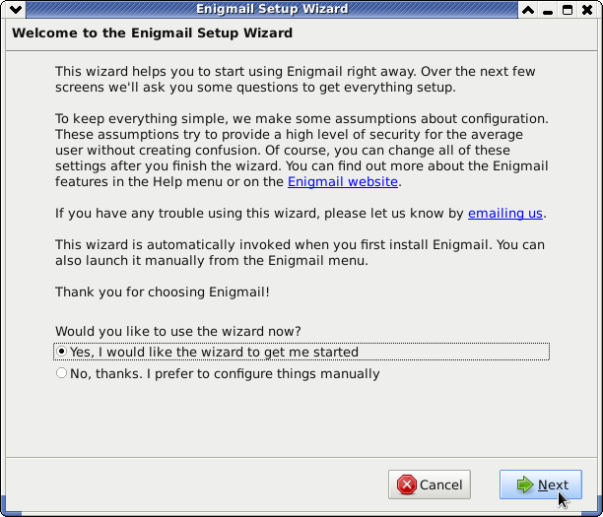Minimize the Enigmail Setup Wizard window

pos(548,10)
